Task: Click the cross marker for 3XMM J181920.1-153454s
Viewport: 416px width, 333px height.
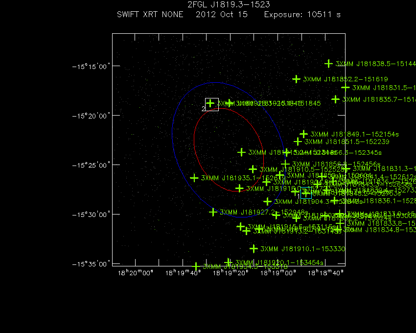Action: click(229, 262)
